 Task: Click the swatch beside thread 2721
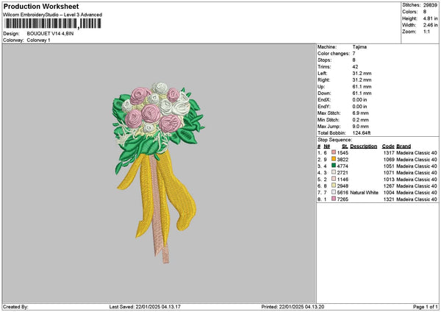(334, 172)
